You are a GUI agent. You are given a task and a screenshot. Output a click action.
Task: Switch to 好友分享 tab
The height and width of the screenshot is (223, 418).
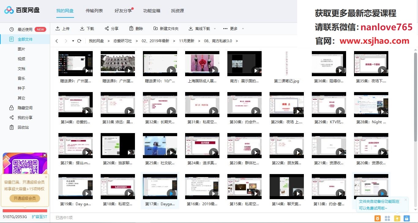click(x=123, y=11)
